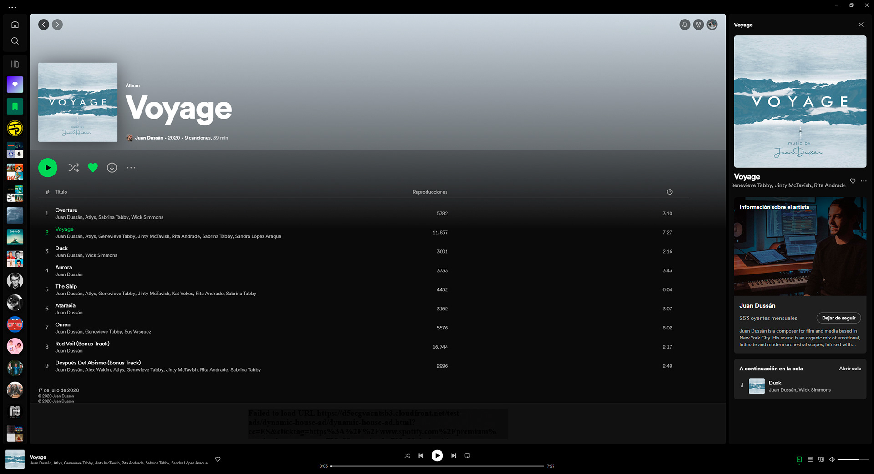
Task: Skip to next track
Action: click(453, 455)
